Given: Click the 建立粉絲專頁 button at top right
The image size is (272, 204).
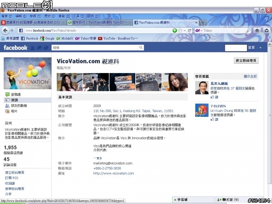Looking at the screenshot, I should [x=246, y=60].
